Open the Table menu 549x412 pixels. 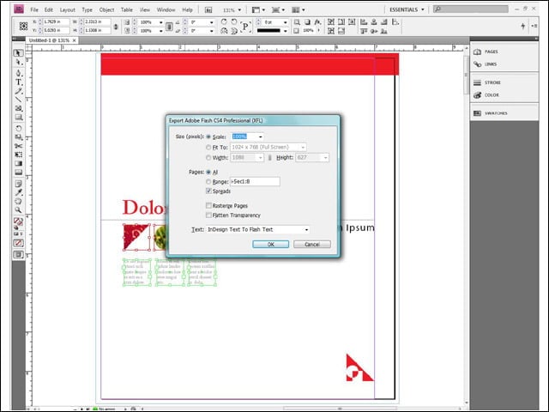point(127,9)
